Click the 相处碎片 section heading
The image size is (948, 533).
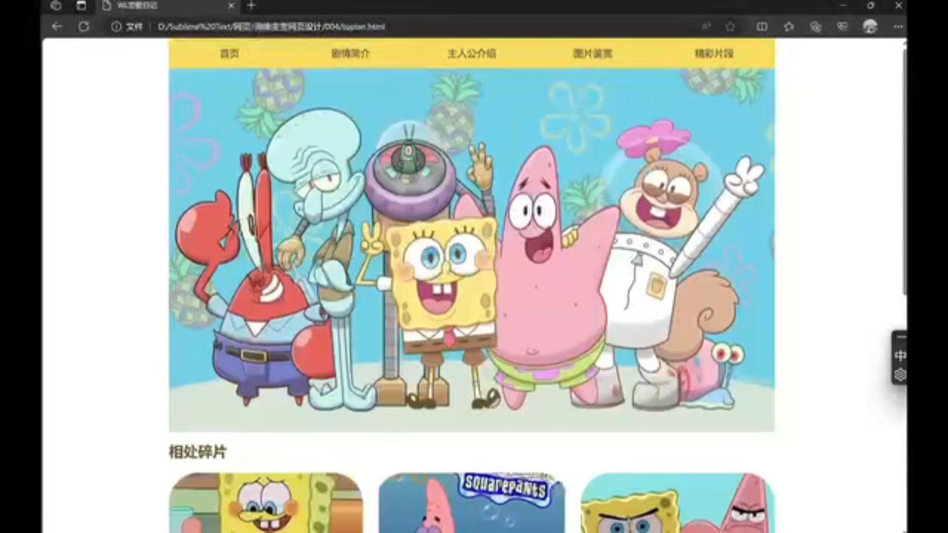[197, 452]
